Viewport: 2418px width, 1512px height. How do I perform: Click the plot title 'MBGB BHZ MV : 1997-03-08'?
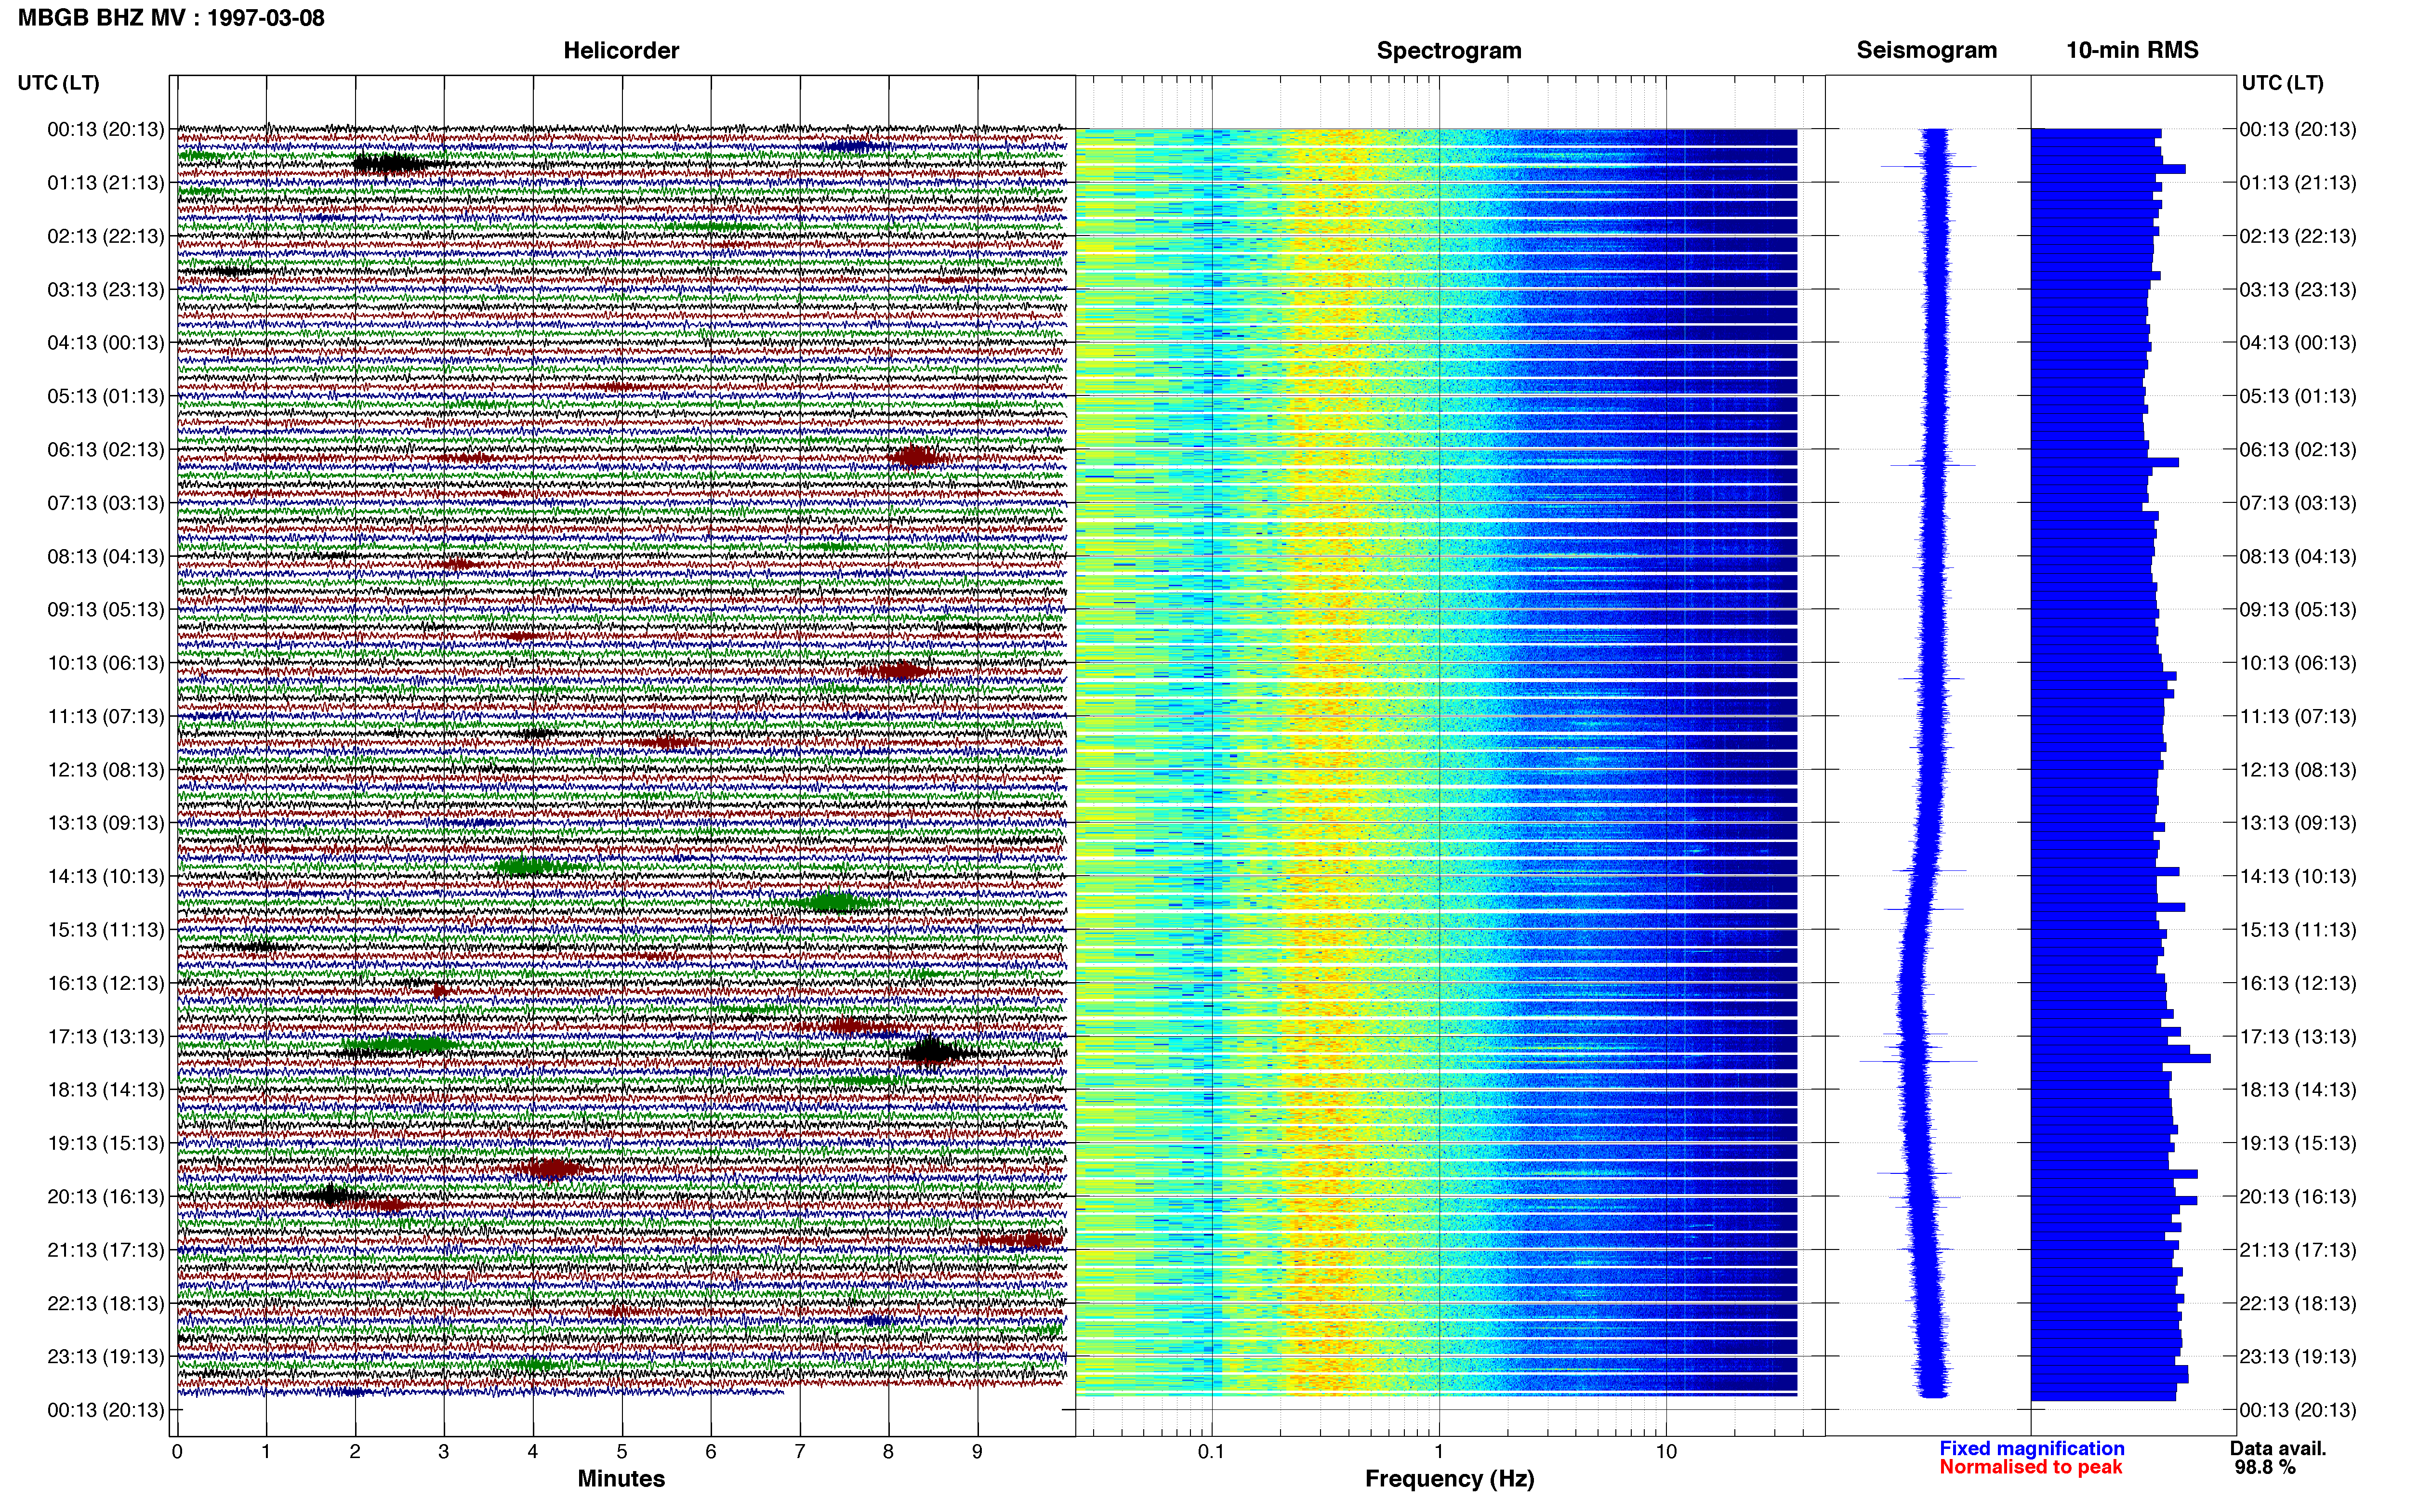tap(171, 18)
